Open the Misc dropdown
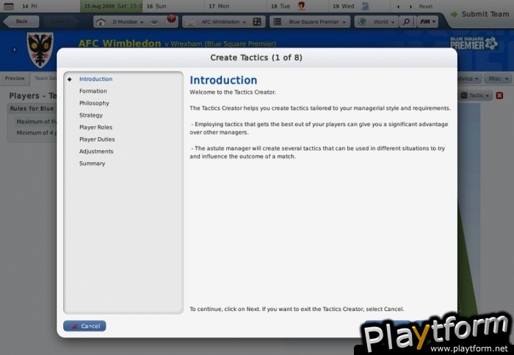Viewport: 514px width, 355px height. pos(498,78)
